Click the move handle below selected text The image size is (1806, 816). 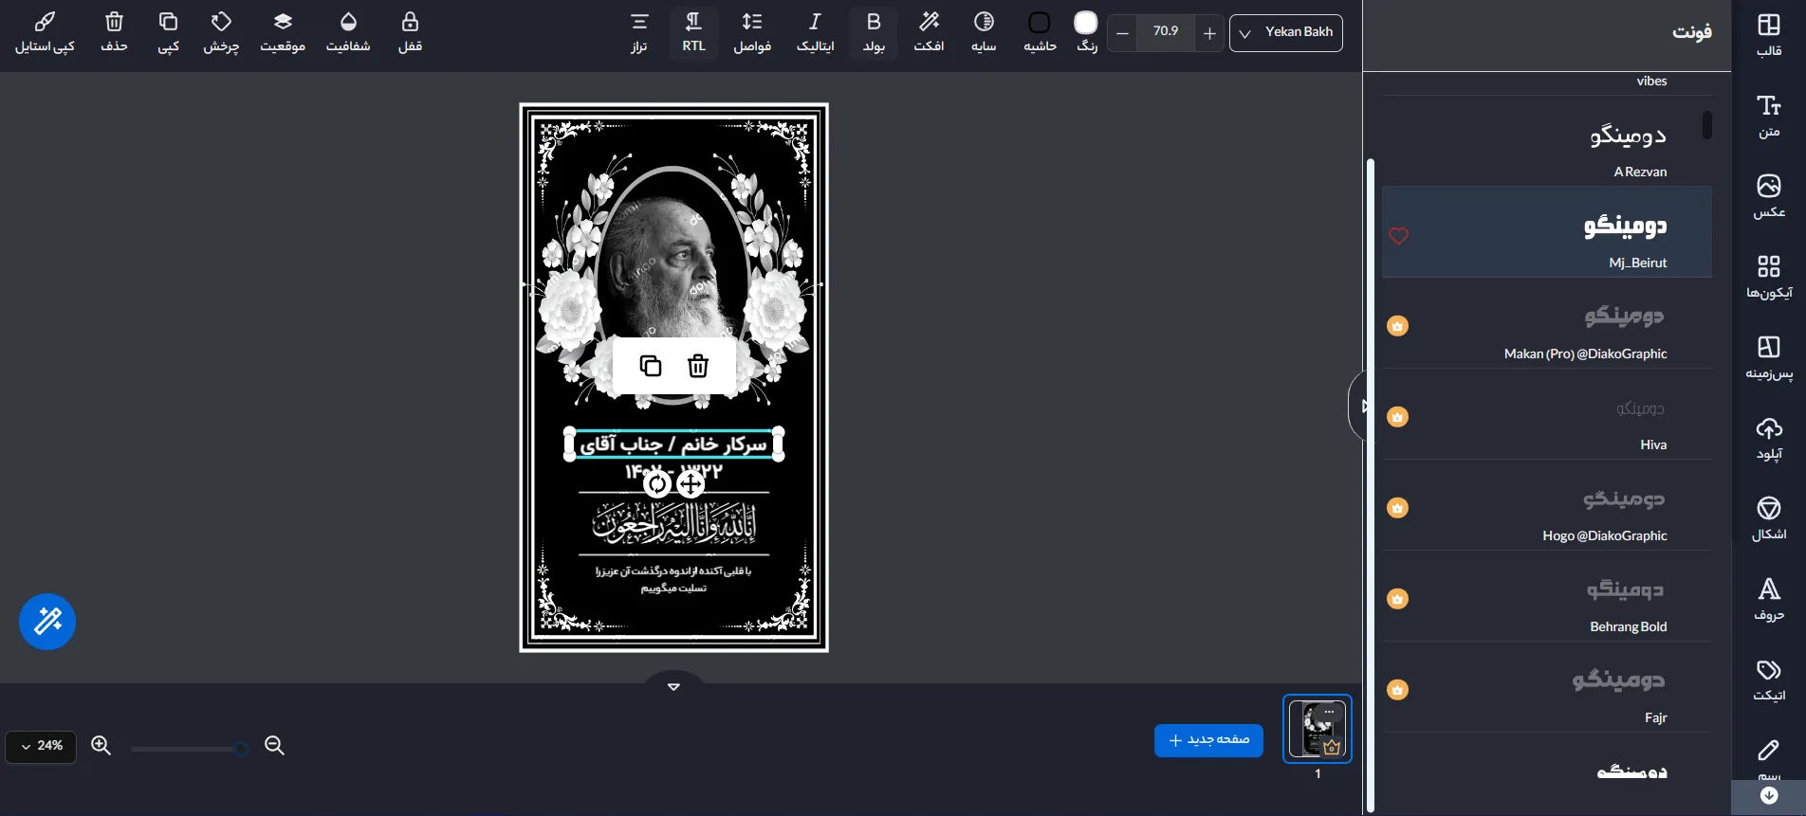point(691,484)
